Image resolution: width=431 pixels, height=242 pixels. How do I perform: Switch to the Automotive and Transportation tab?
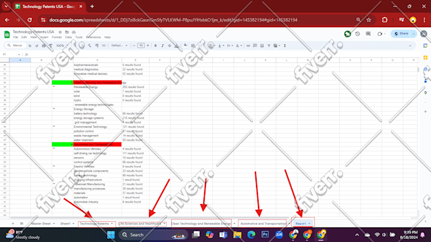(263, 224)
